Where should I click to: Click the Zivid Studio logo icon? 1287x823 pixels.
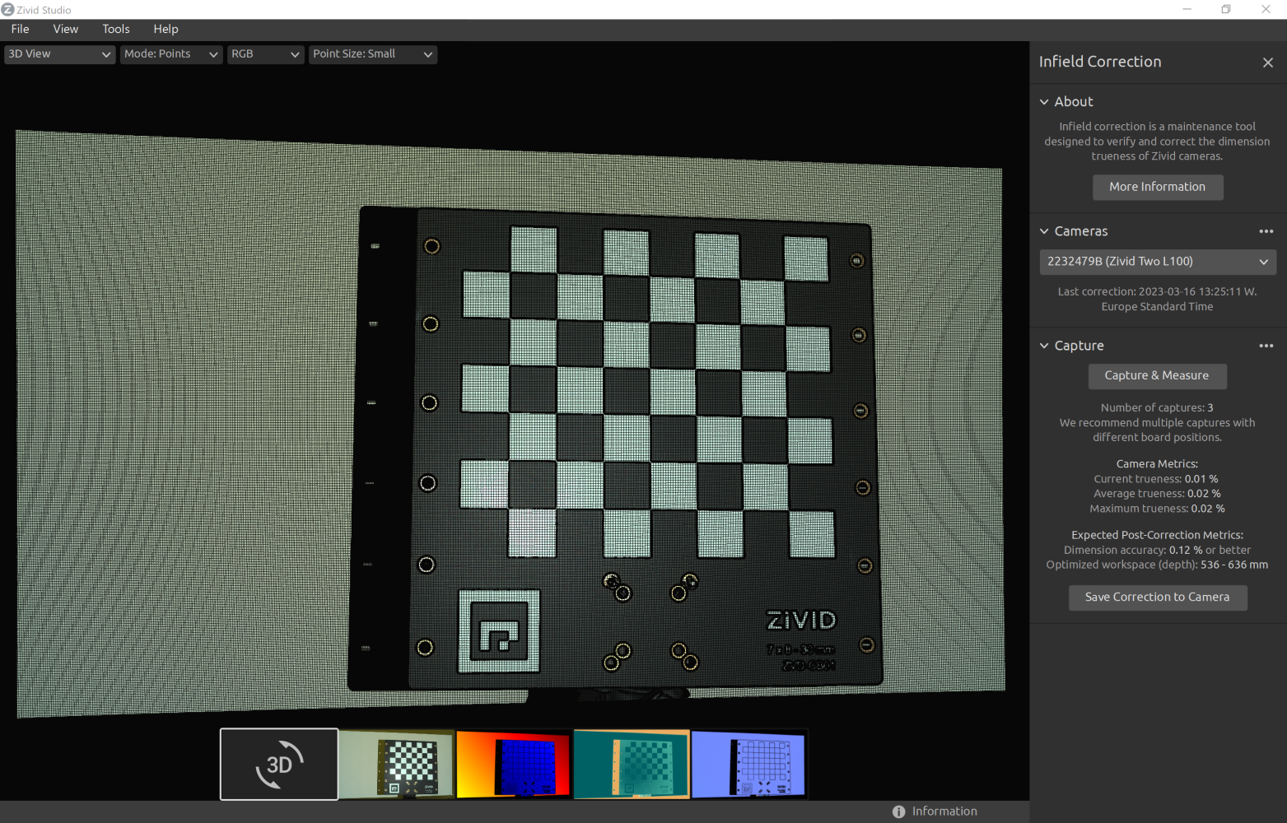(x=8, y=10)
